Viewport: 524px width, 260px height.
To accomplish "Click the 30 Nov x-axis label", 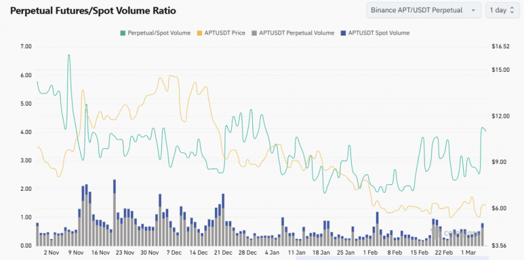I will click(150, 253).
